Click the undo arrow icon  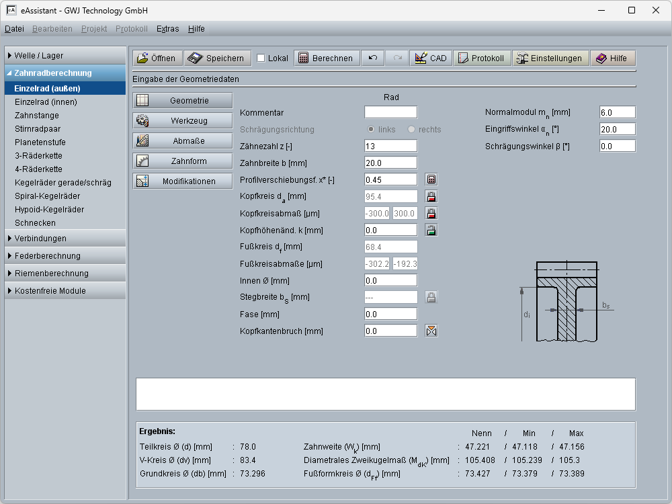pyautogui.click(x=373, y=58)
